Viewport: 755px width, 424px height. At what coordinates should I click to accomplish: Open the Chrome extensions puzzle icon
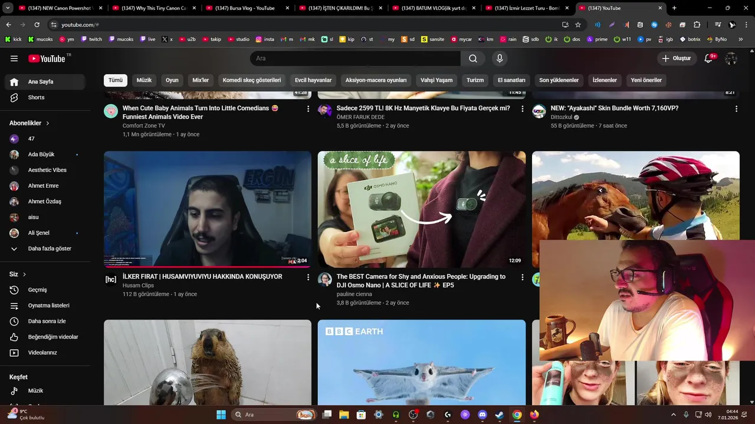(x=697, y=25)
